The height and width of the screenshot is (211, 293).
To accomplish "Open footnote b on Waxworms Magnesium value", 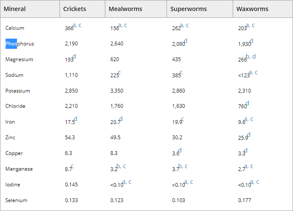I will pos(248,56).
